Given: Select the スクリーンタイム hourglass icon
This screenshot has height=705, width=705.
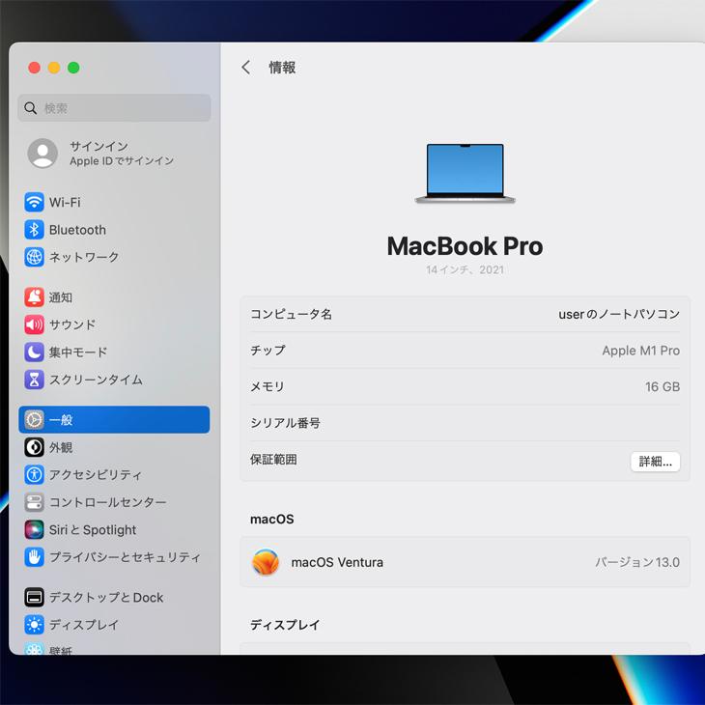Looking at the screenshot, I should (34, 380).
